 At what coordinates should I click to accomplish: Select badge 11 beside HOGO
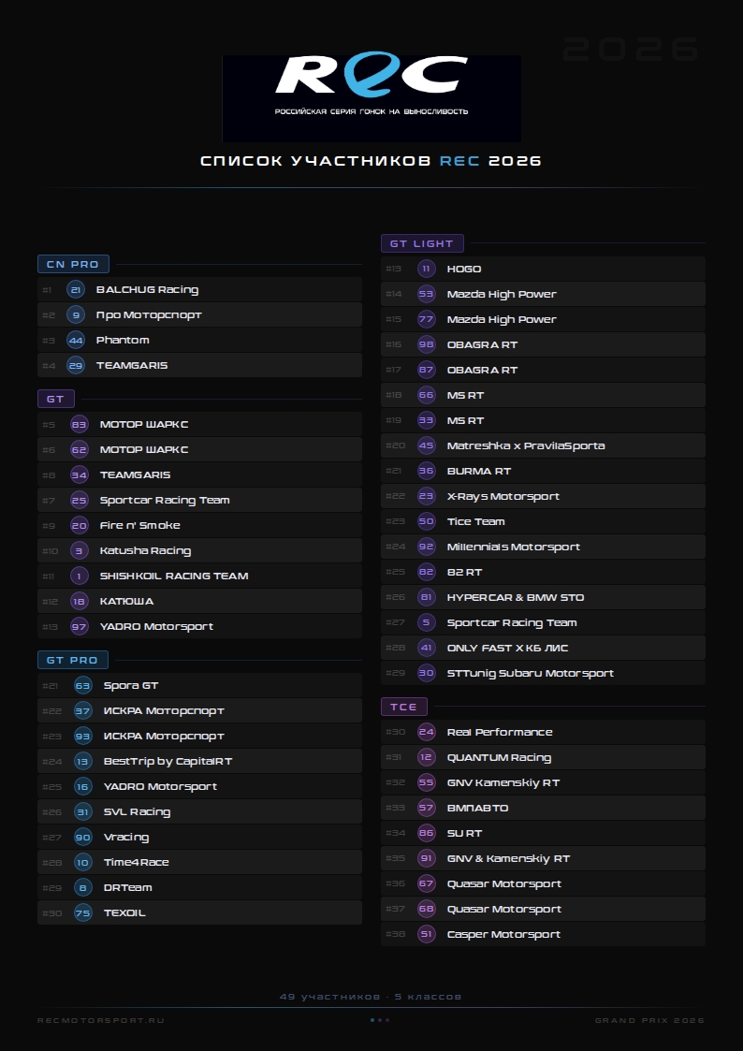pos(427,269)
